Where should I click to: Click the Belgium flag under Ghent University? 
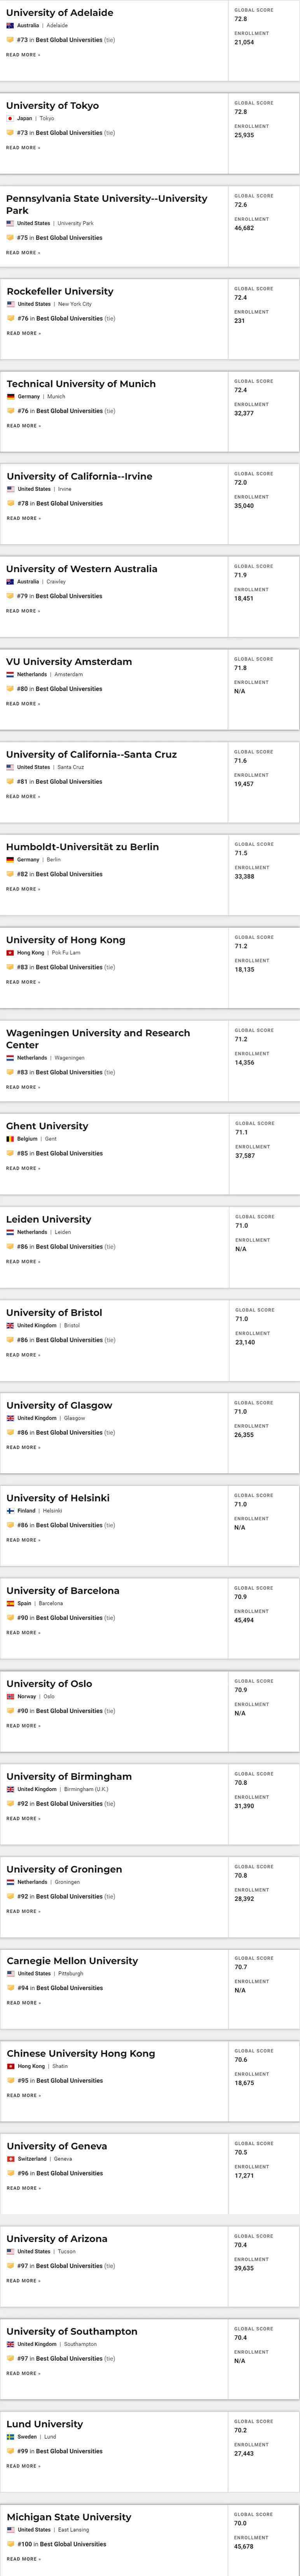10,1138
